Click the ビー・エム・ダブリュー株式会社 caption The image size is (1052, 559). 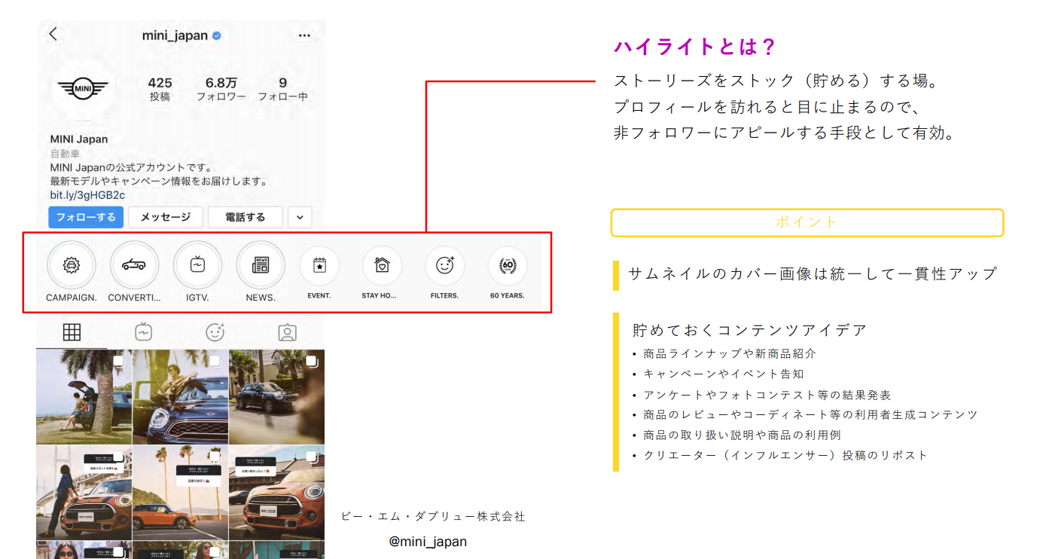click(433, 516)
